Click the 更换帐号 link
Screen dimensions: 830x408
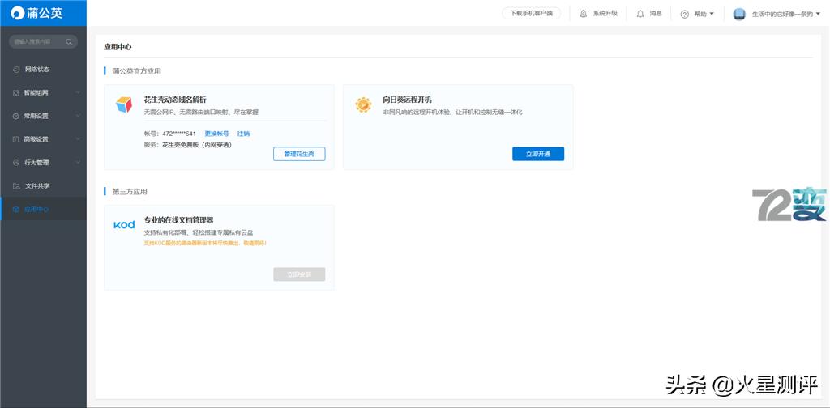tap(216, 134)
